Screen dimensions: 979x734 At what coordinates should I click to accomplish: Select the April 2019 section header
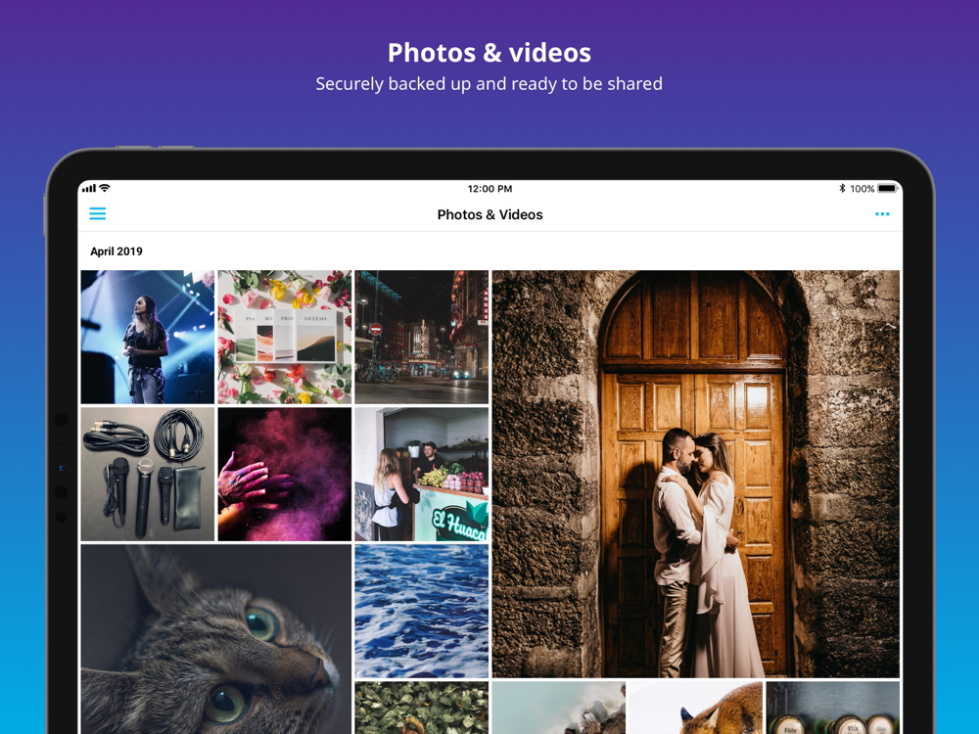click(x=117, y=251)
